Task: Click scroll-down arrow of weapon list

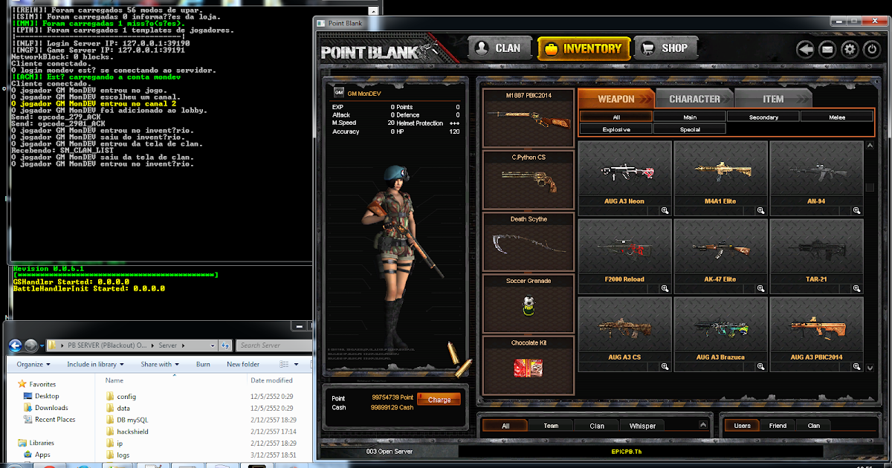Action: tap(870, 367)
